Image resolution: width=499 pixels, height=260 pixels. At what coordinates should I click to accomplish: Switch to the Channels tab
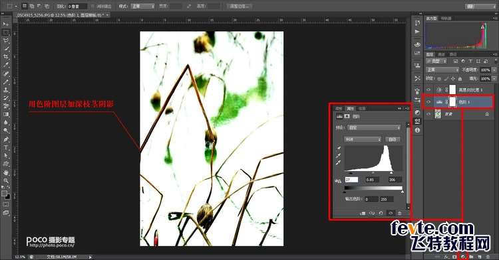click(x=441, y=54)
